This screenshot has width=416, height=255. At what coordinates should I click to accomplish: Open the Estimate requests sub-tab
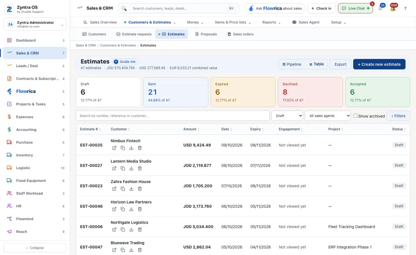coord(134,34)
